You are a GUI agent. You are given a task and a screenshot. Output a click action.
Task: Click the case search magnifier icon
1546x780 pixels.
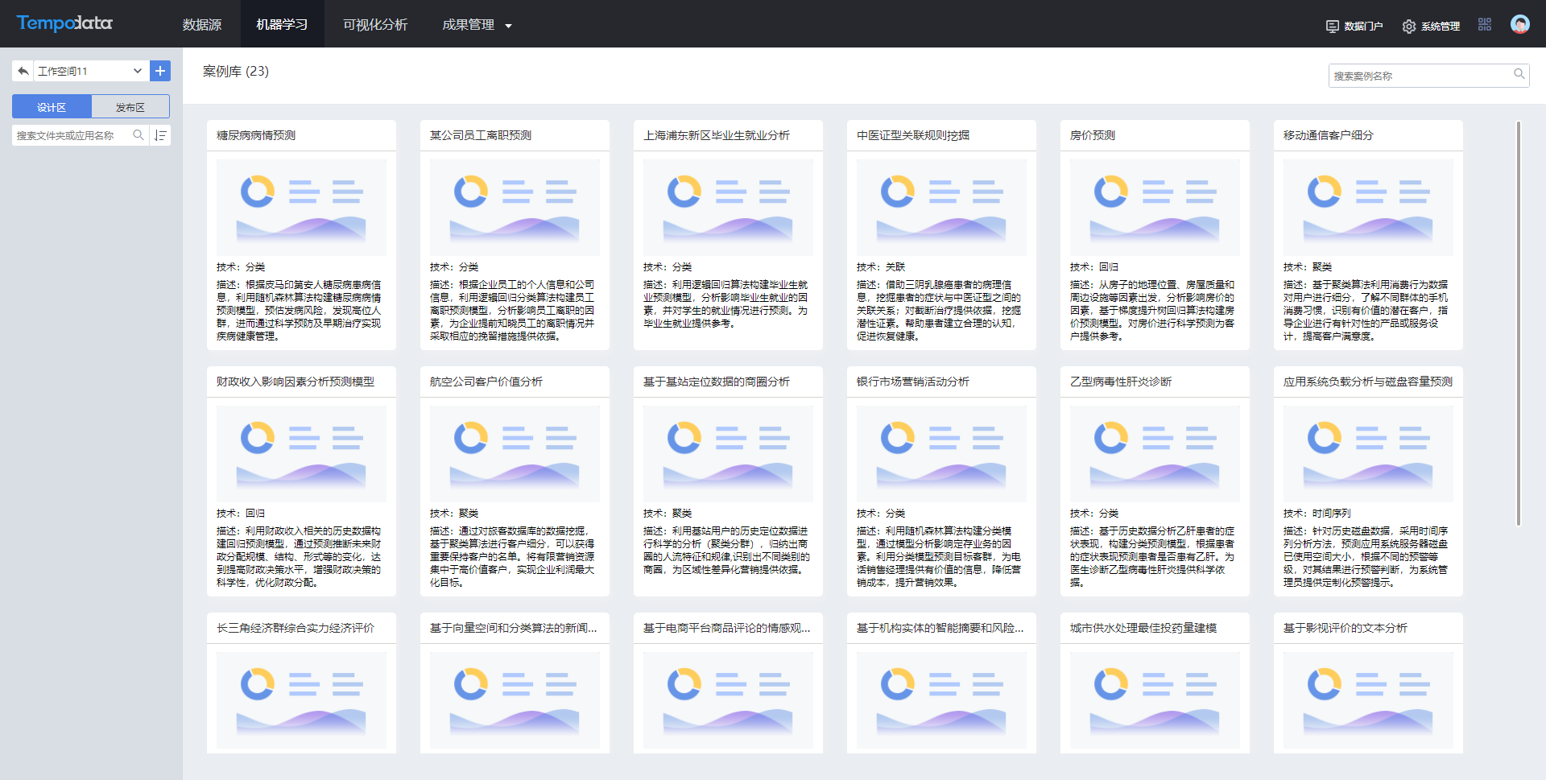coord(1519,75)
